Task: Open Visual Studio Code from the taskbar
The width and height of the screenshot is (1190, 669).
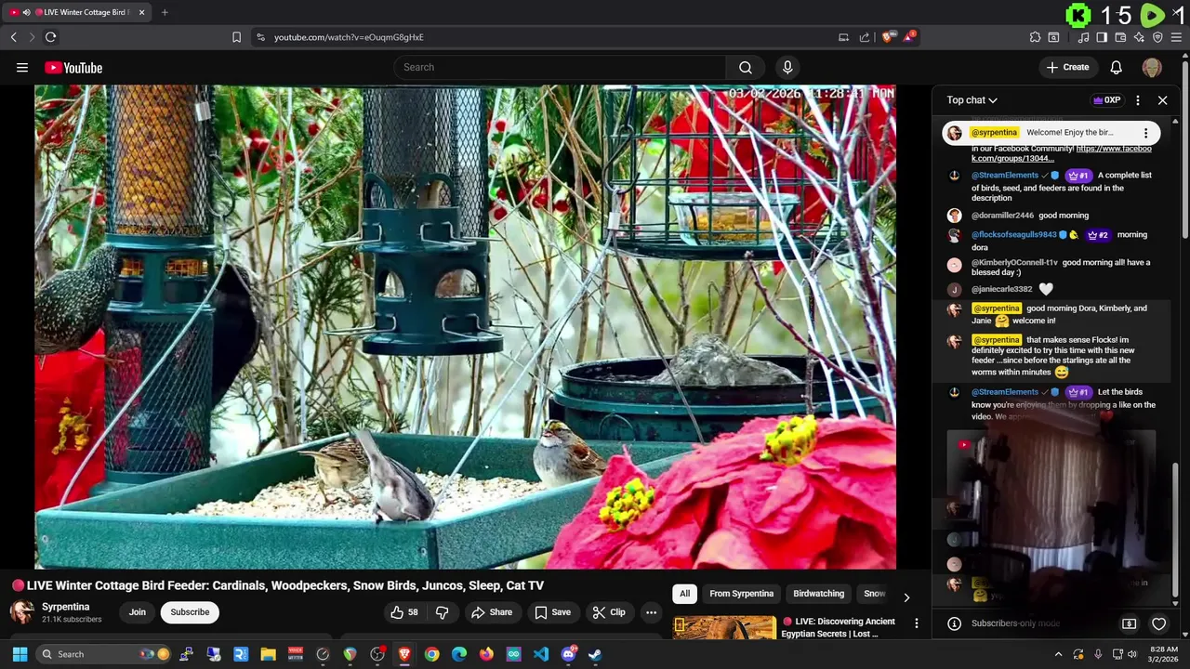Action: pyautogui.click(x=540, y=654)
